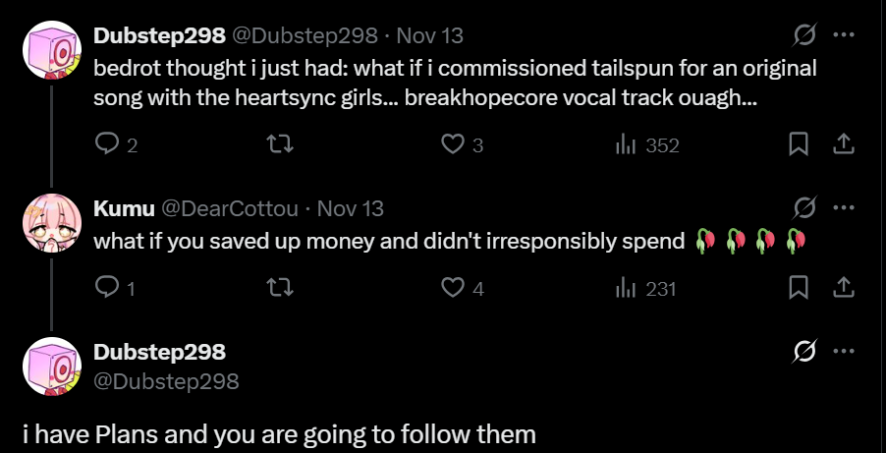Open Kumu's profile picture
The width and height of the screenshot is (886, 453).
51,223
